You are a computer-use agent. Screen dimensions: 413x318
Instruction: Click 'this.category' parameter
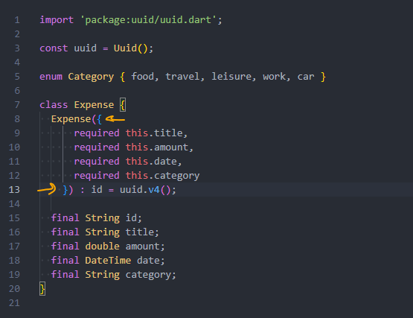pos(162,176)
